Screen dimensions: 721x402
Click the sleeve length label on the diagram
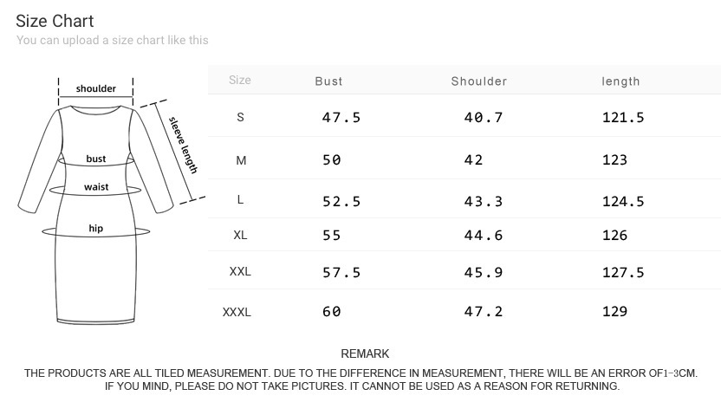point(184,144)
